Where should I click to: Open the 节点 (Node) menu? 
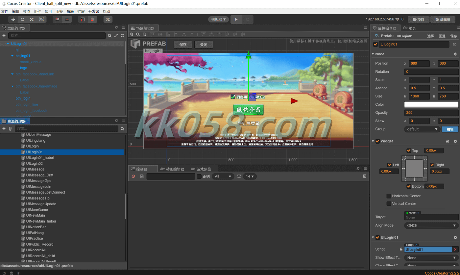click(x=26, y=11)
